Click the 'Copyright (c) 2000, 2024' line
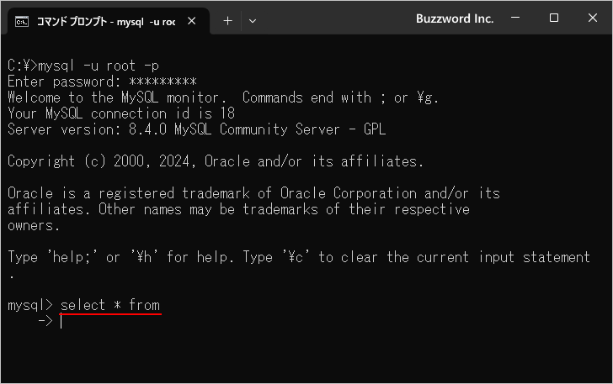 (x=215, y=161)
